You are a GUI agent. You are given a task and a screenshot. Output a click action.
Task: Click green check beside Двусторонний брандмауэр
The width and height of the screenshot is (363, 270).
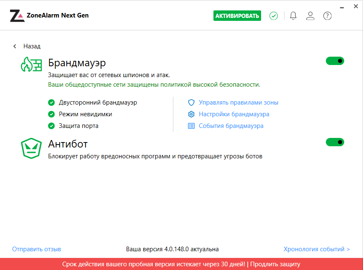click(x=51, y=102)
